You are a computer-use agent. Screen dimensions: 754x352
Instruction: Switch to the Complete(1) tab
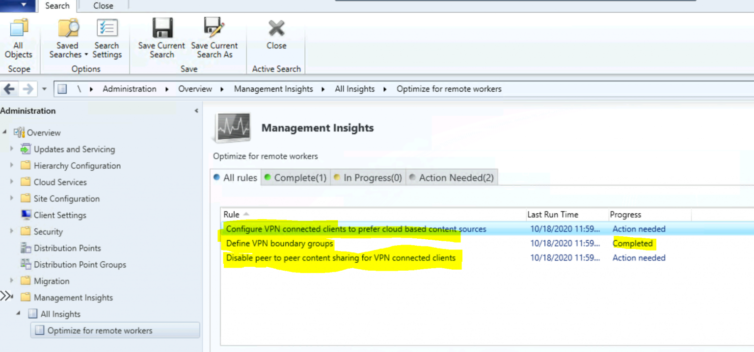pos(295,177)
